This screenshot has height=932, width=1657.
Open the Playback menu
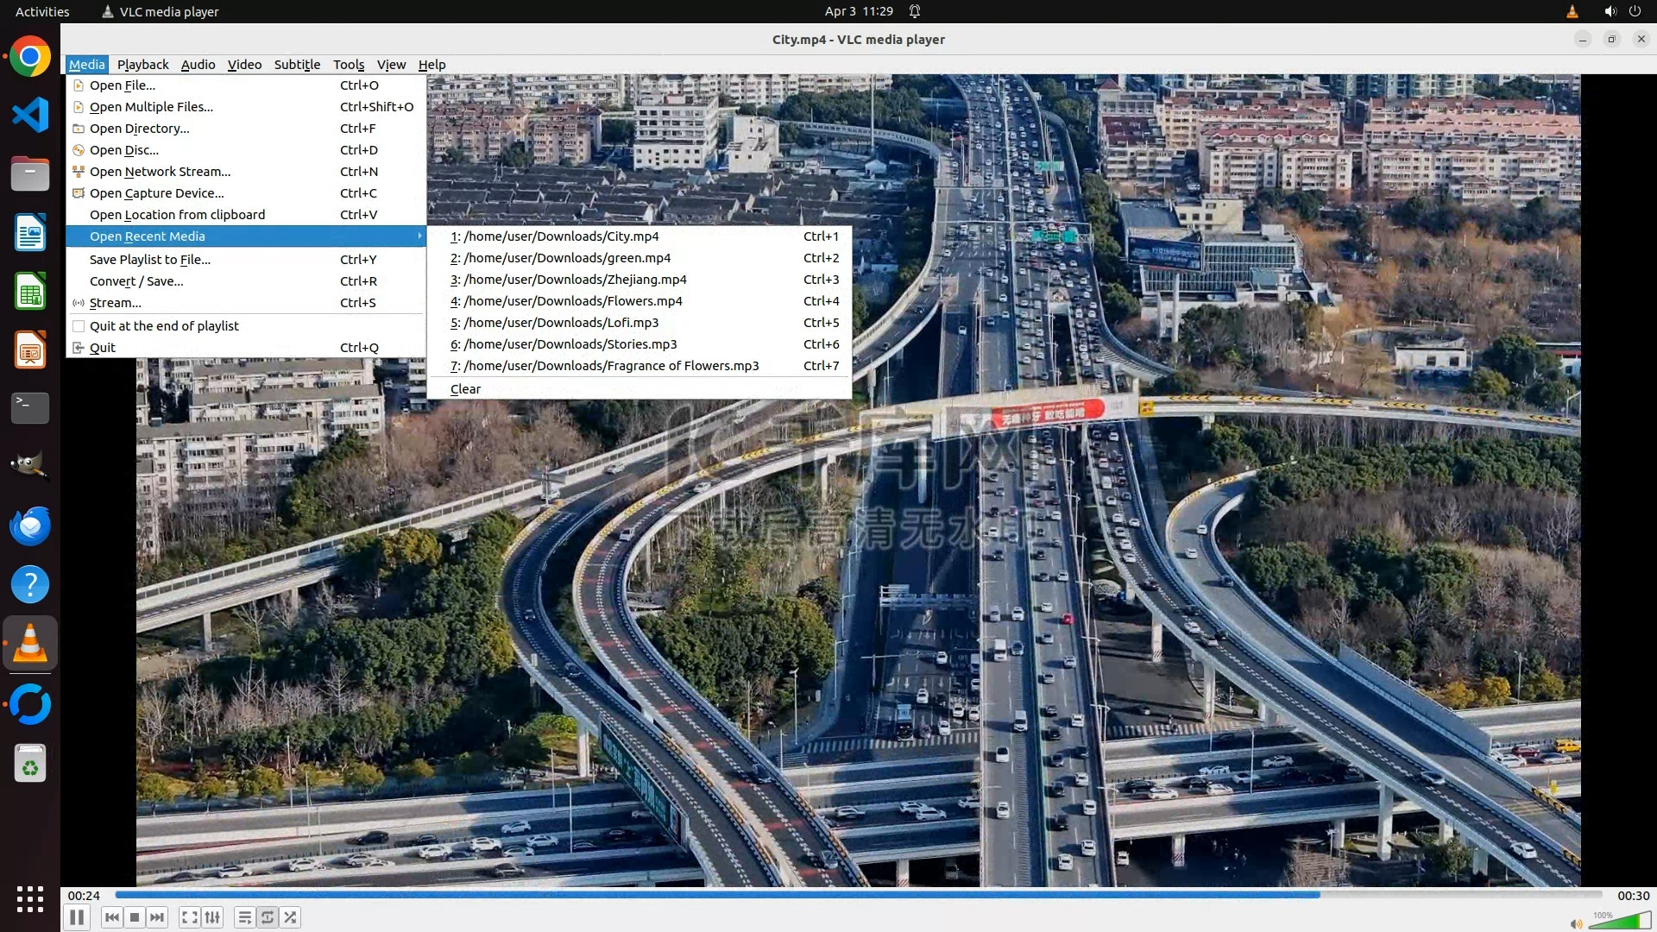(x=142, y=65)
